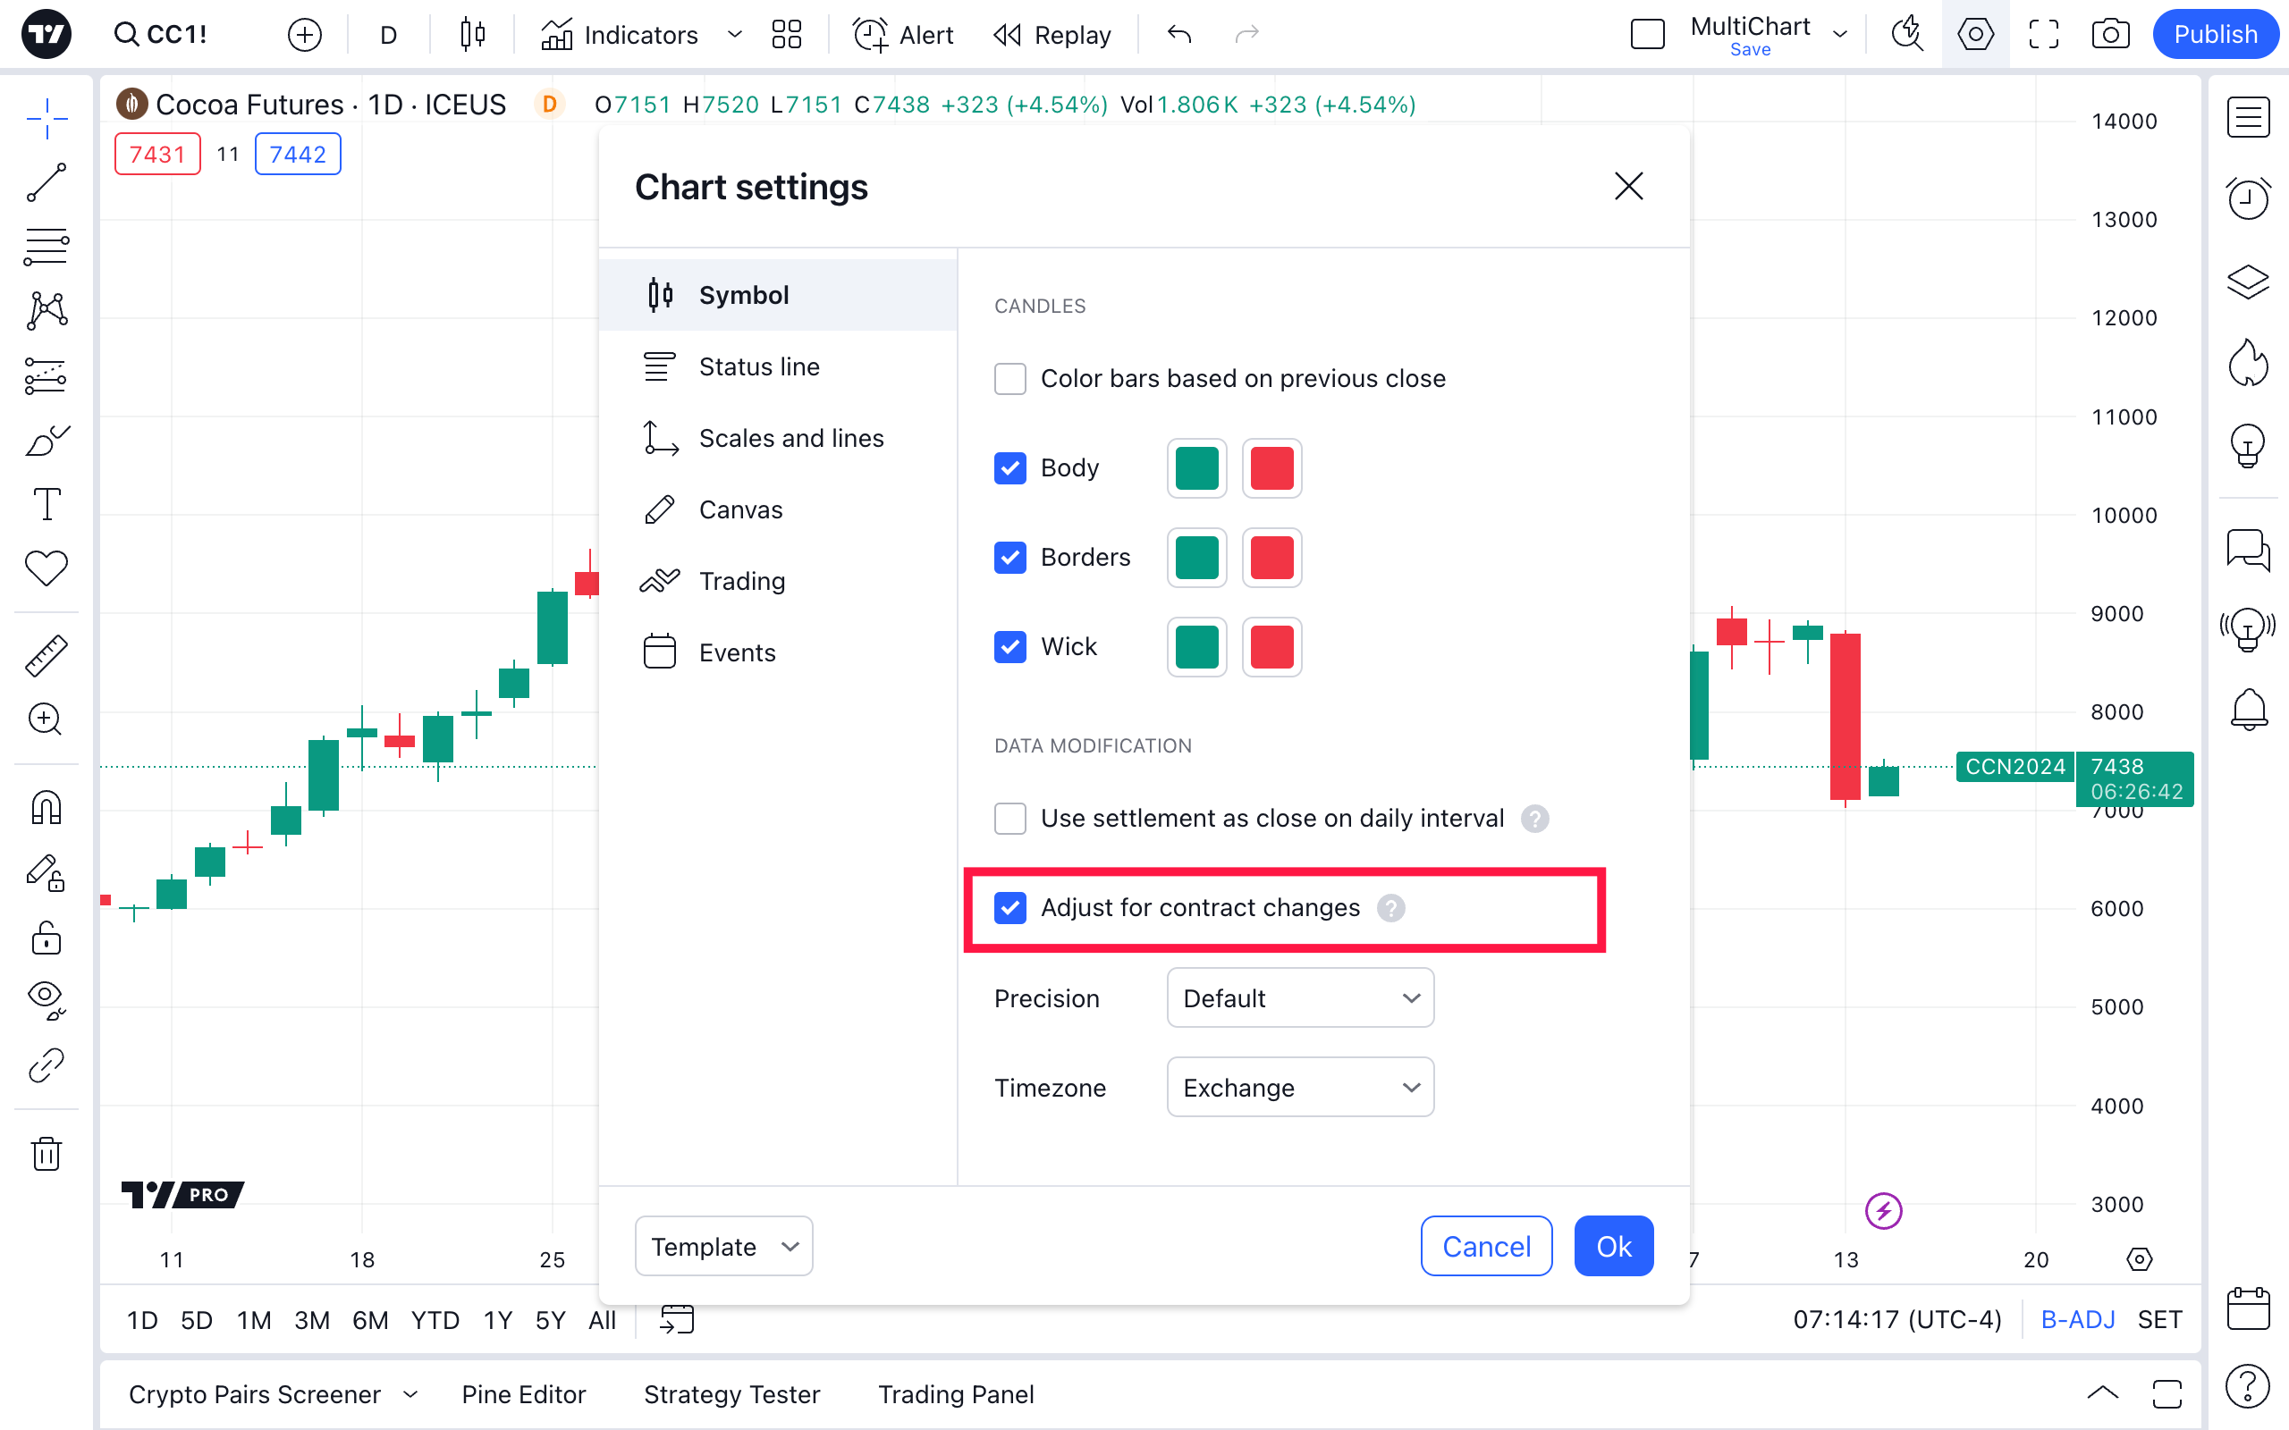Image resolution: width=2289 pixels, height=1430 pixels.
Task: Hide all drawings with the eye icon
Action: (46, 1001)
